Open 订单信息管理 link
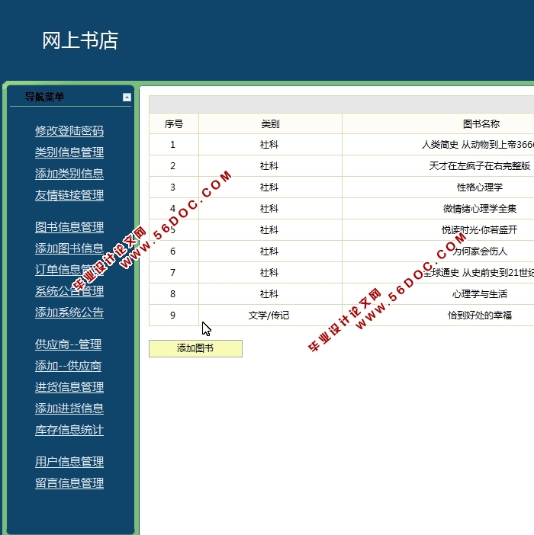 click(x=69, y=270)
